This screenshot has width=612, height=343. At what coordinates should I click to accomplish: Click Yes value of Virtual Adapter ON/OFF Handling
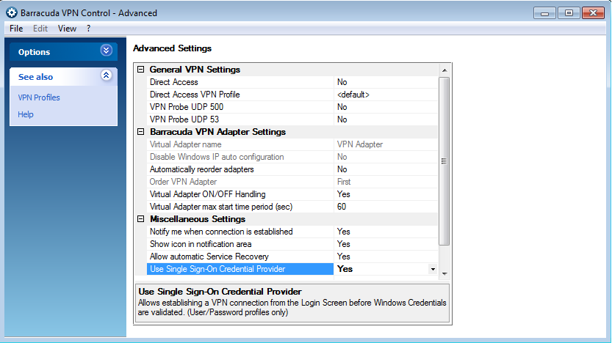pos(344,194)
